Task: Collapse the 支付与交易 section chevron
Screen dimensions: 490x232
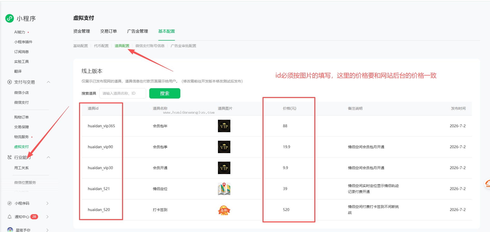Action: pos(48,82)
